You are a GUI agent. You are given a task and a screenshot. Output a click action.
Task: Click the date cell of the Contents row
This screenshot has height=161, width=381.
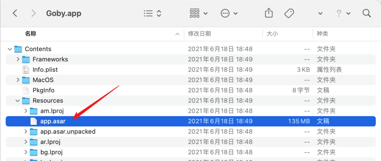[x=220, y=49]
